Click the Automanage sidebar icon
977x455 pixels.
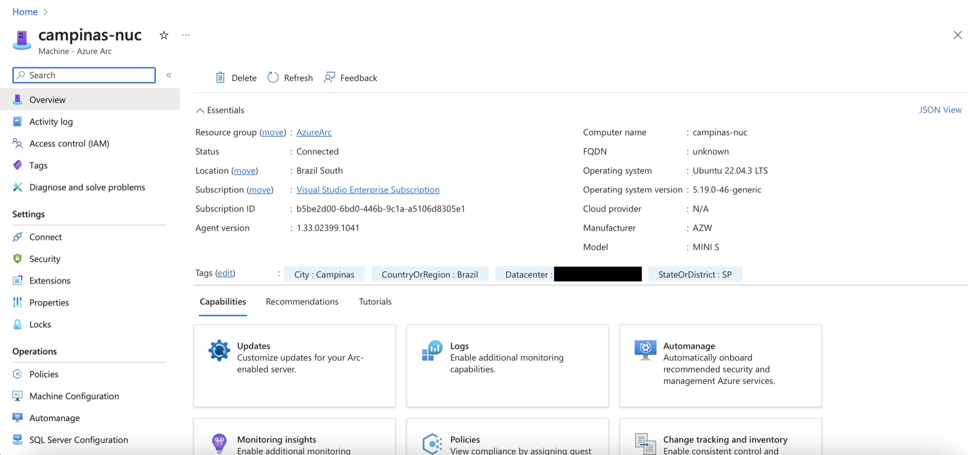coord(17,418)
